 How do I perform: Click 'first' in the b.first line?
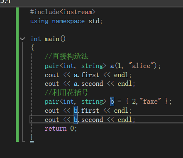(90, 111)
